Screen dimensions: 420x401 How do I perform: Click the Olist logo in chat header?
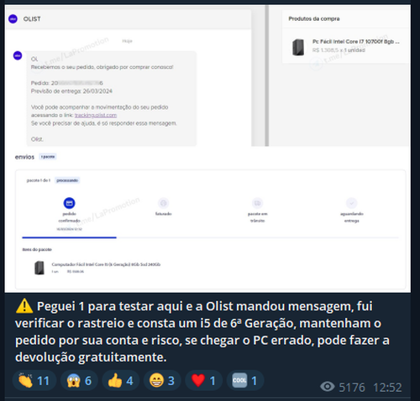(13, 19)
